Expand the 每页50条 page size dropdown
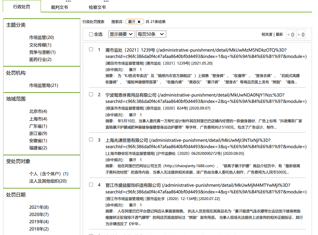Screen dimensions: 318x235 (151, 34)
